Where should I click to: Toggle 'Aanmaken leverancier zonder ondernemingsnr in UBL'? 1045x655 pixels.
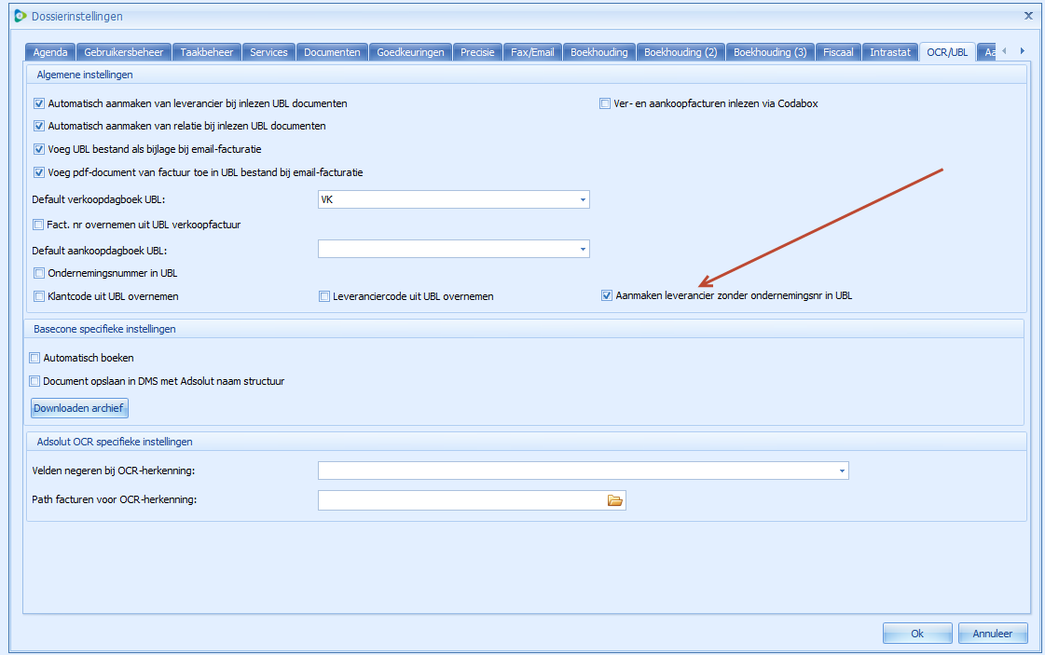[x=607, y=295]
